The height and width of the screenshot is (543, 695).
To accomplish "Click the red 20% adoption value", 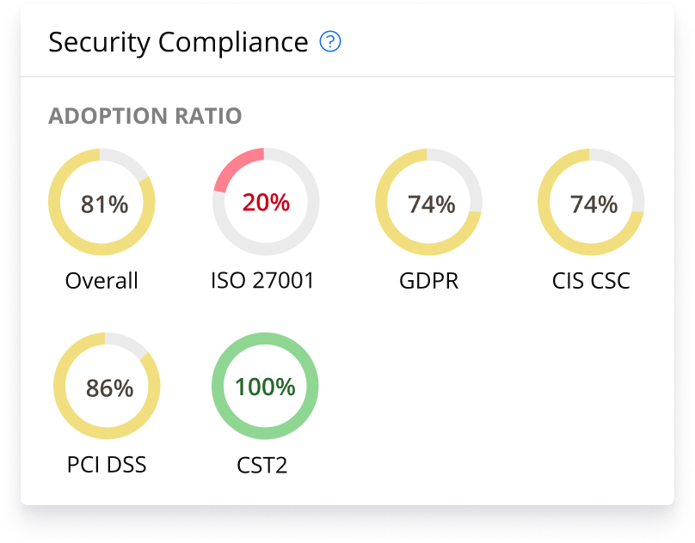I will (266, 203).
